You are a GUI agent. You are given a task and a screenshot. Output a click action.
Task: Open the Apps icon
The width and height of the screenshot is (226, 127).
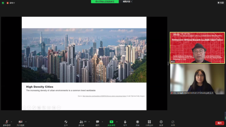173,122
